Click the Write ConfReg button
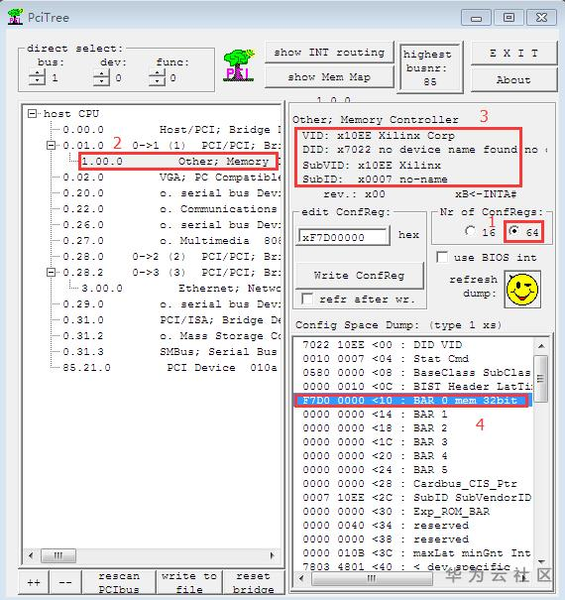Image resolution: width=565 pixels, height=600 pixels. tap(360, 276)
